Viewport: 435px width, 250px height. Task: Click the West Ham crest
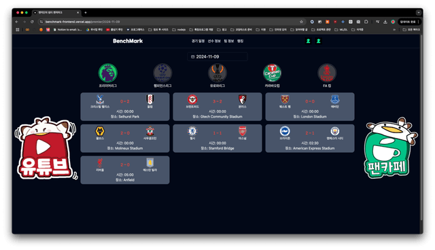285,99
